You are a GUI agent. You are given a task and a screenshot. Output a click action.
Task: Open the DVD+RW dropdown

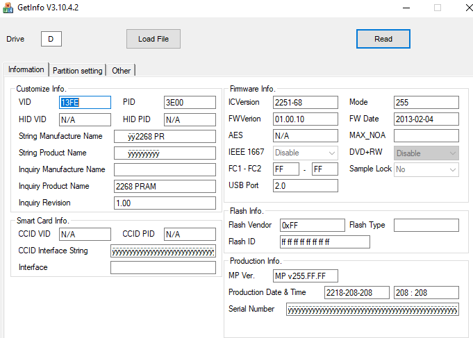(x=426, y=153)
